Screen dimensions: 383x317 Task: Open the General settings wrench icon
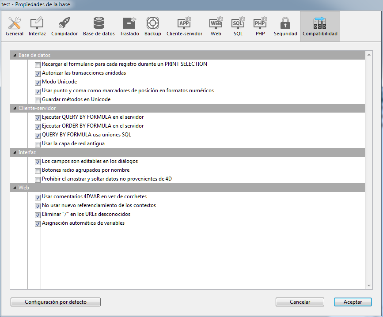point(15,23)
